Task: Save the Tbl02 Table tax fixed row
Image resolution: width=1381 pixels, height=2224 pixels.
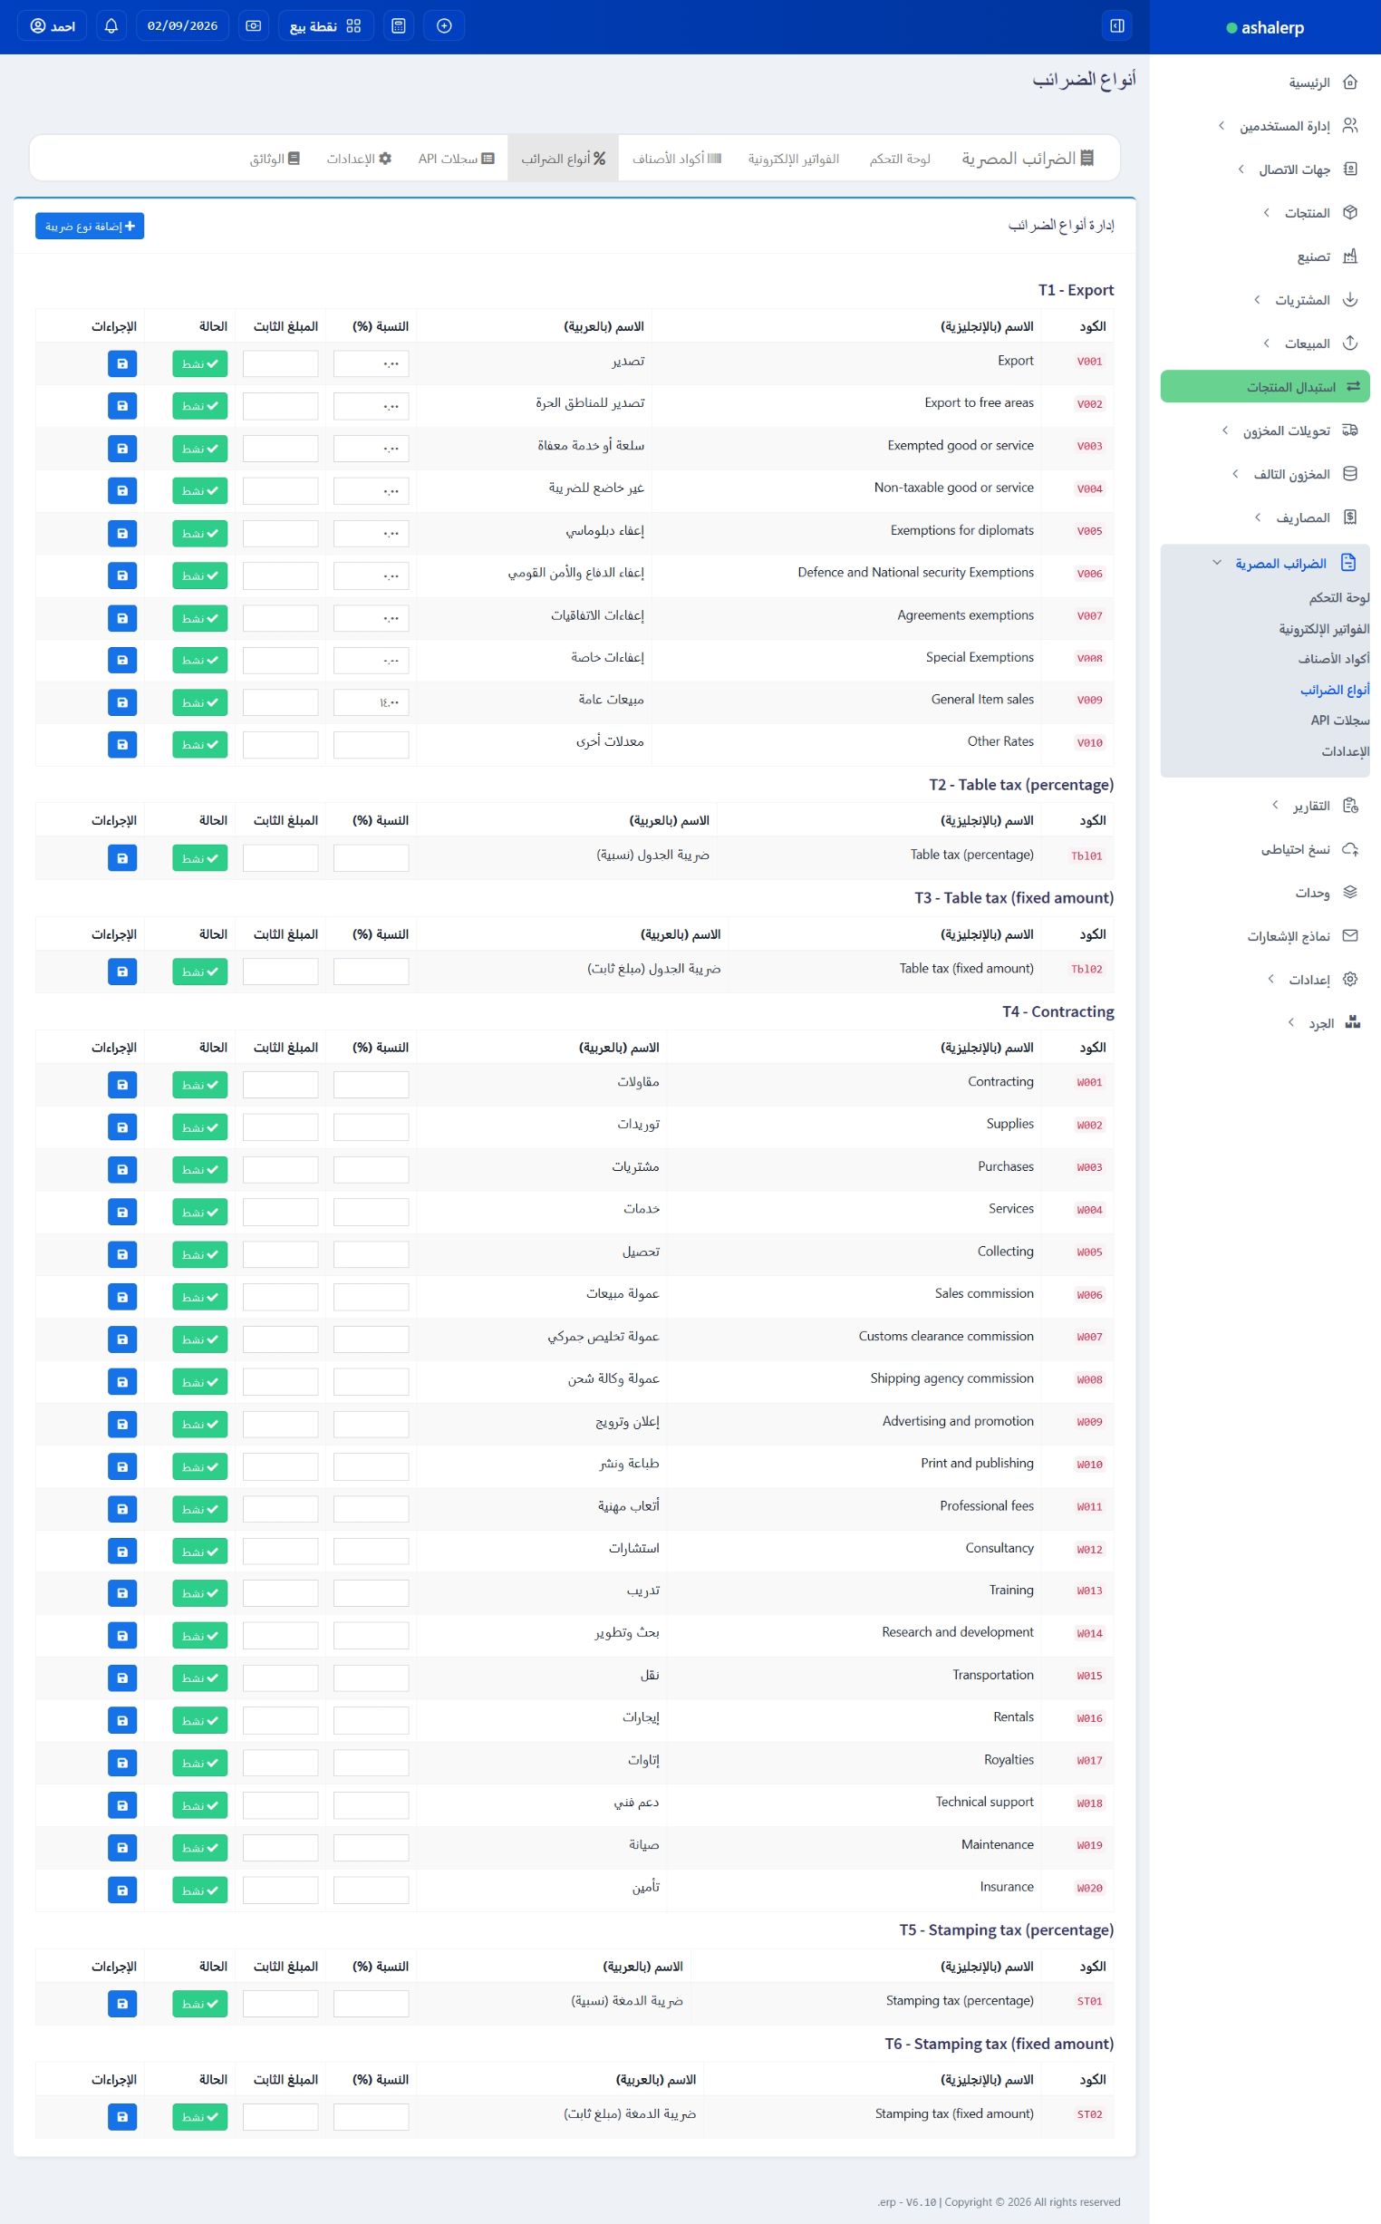Action: pyautogui.click(x=122, y=971)
